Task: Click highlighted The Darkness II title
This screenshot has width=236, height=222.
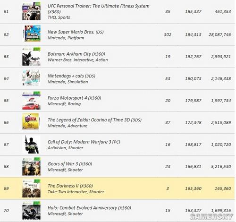Action: (70, 186)
